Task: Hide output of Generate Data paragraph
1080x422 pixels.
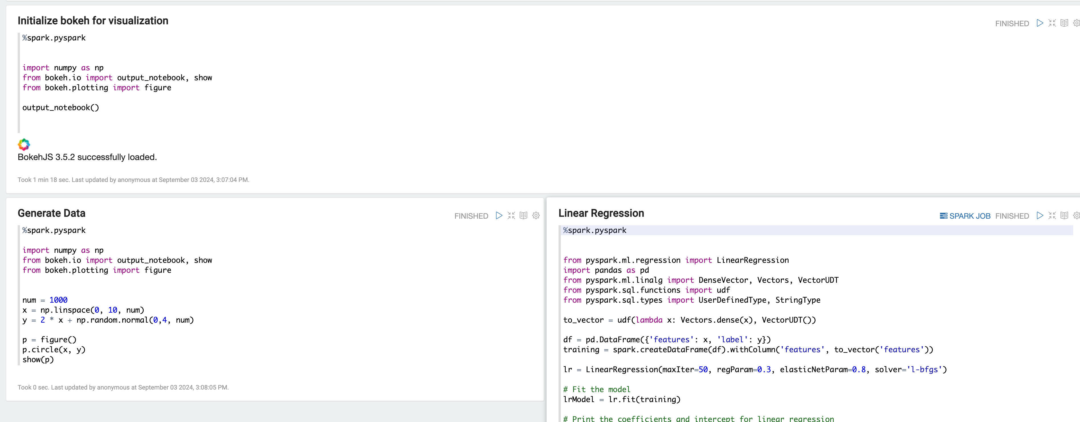Action: pos(523,215)
